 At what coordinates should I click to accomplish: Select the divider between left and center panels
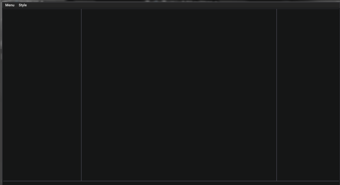81,95
